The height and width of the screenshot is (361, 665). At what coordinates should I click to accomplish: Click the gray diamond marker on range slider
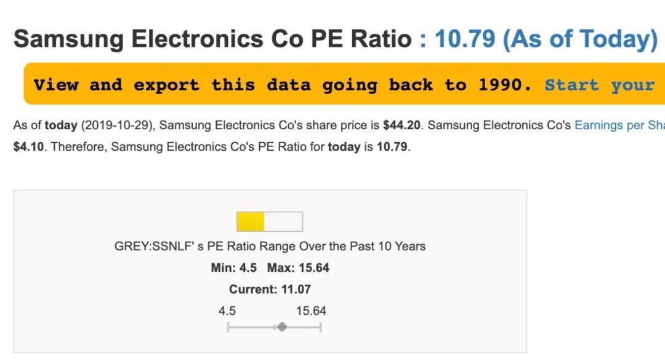coord(283,327)
